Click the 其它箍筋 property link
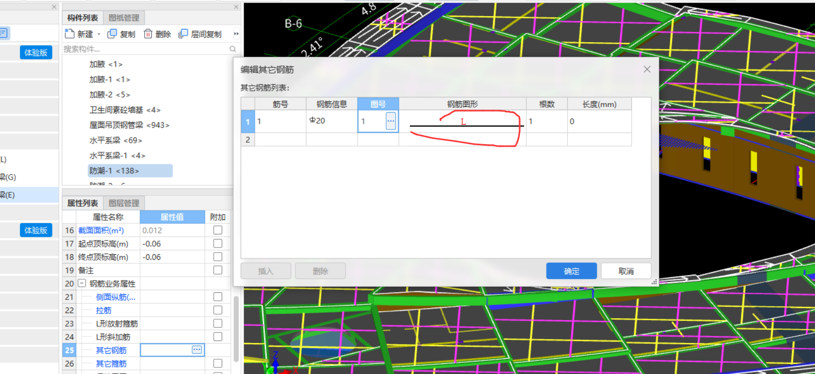The image size is (815, 374). pyautogui.click(x=111, y=363)
